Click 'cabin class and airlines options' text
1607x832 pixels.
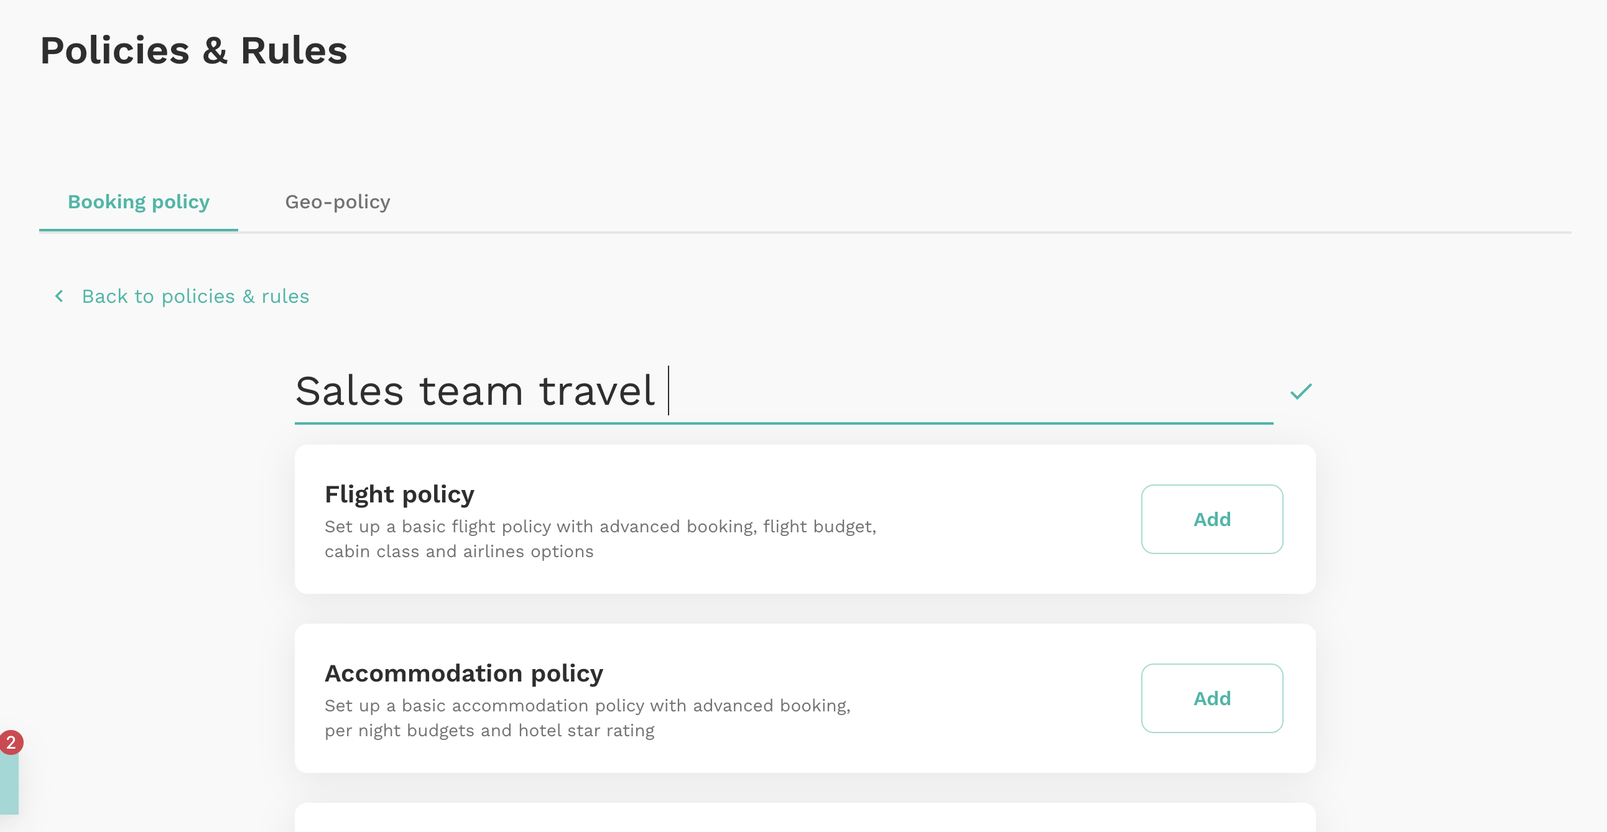pyautogui.click(x=458, y=552)
